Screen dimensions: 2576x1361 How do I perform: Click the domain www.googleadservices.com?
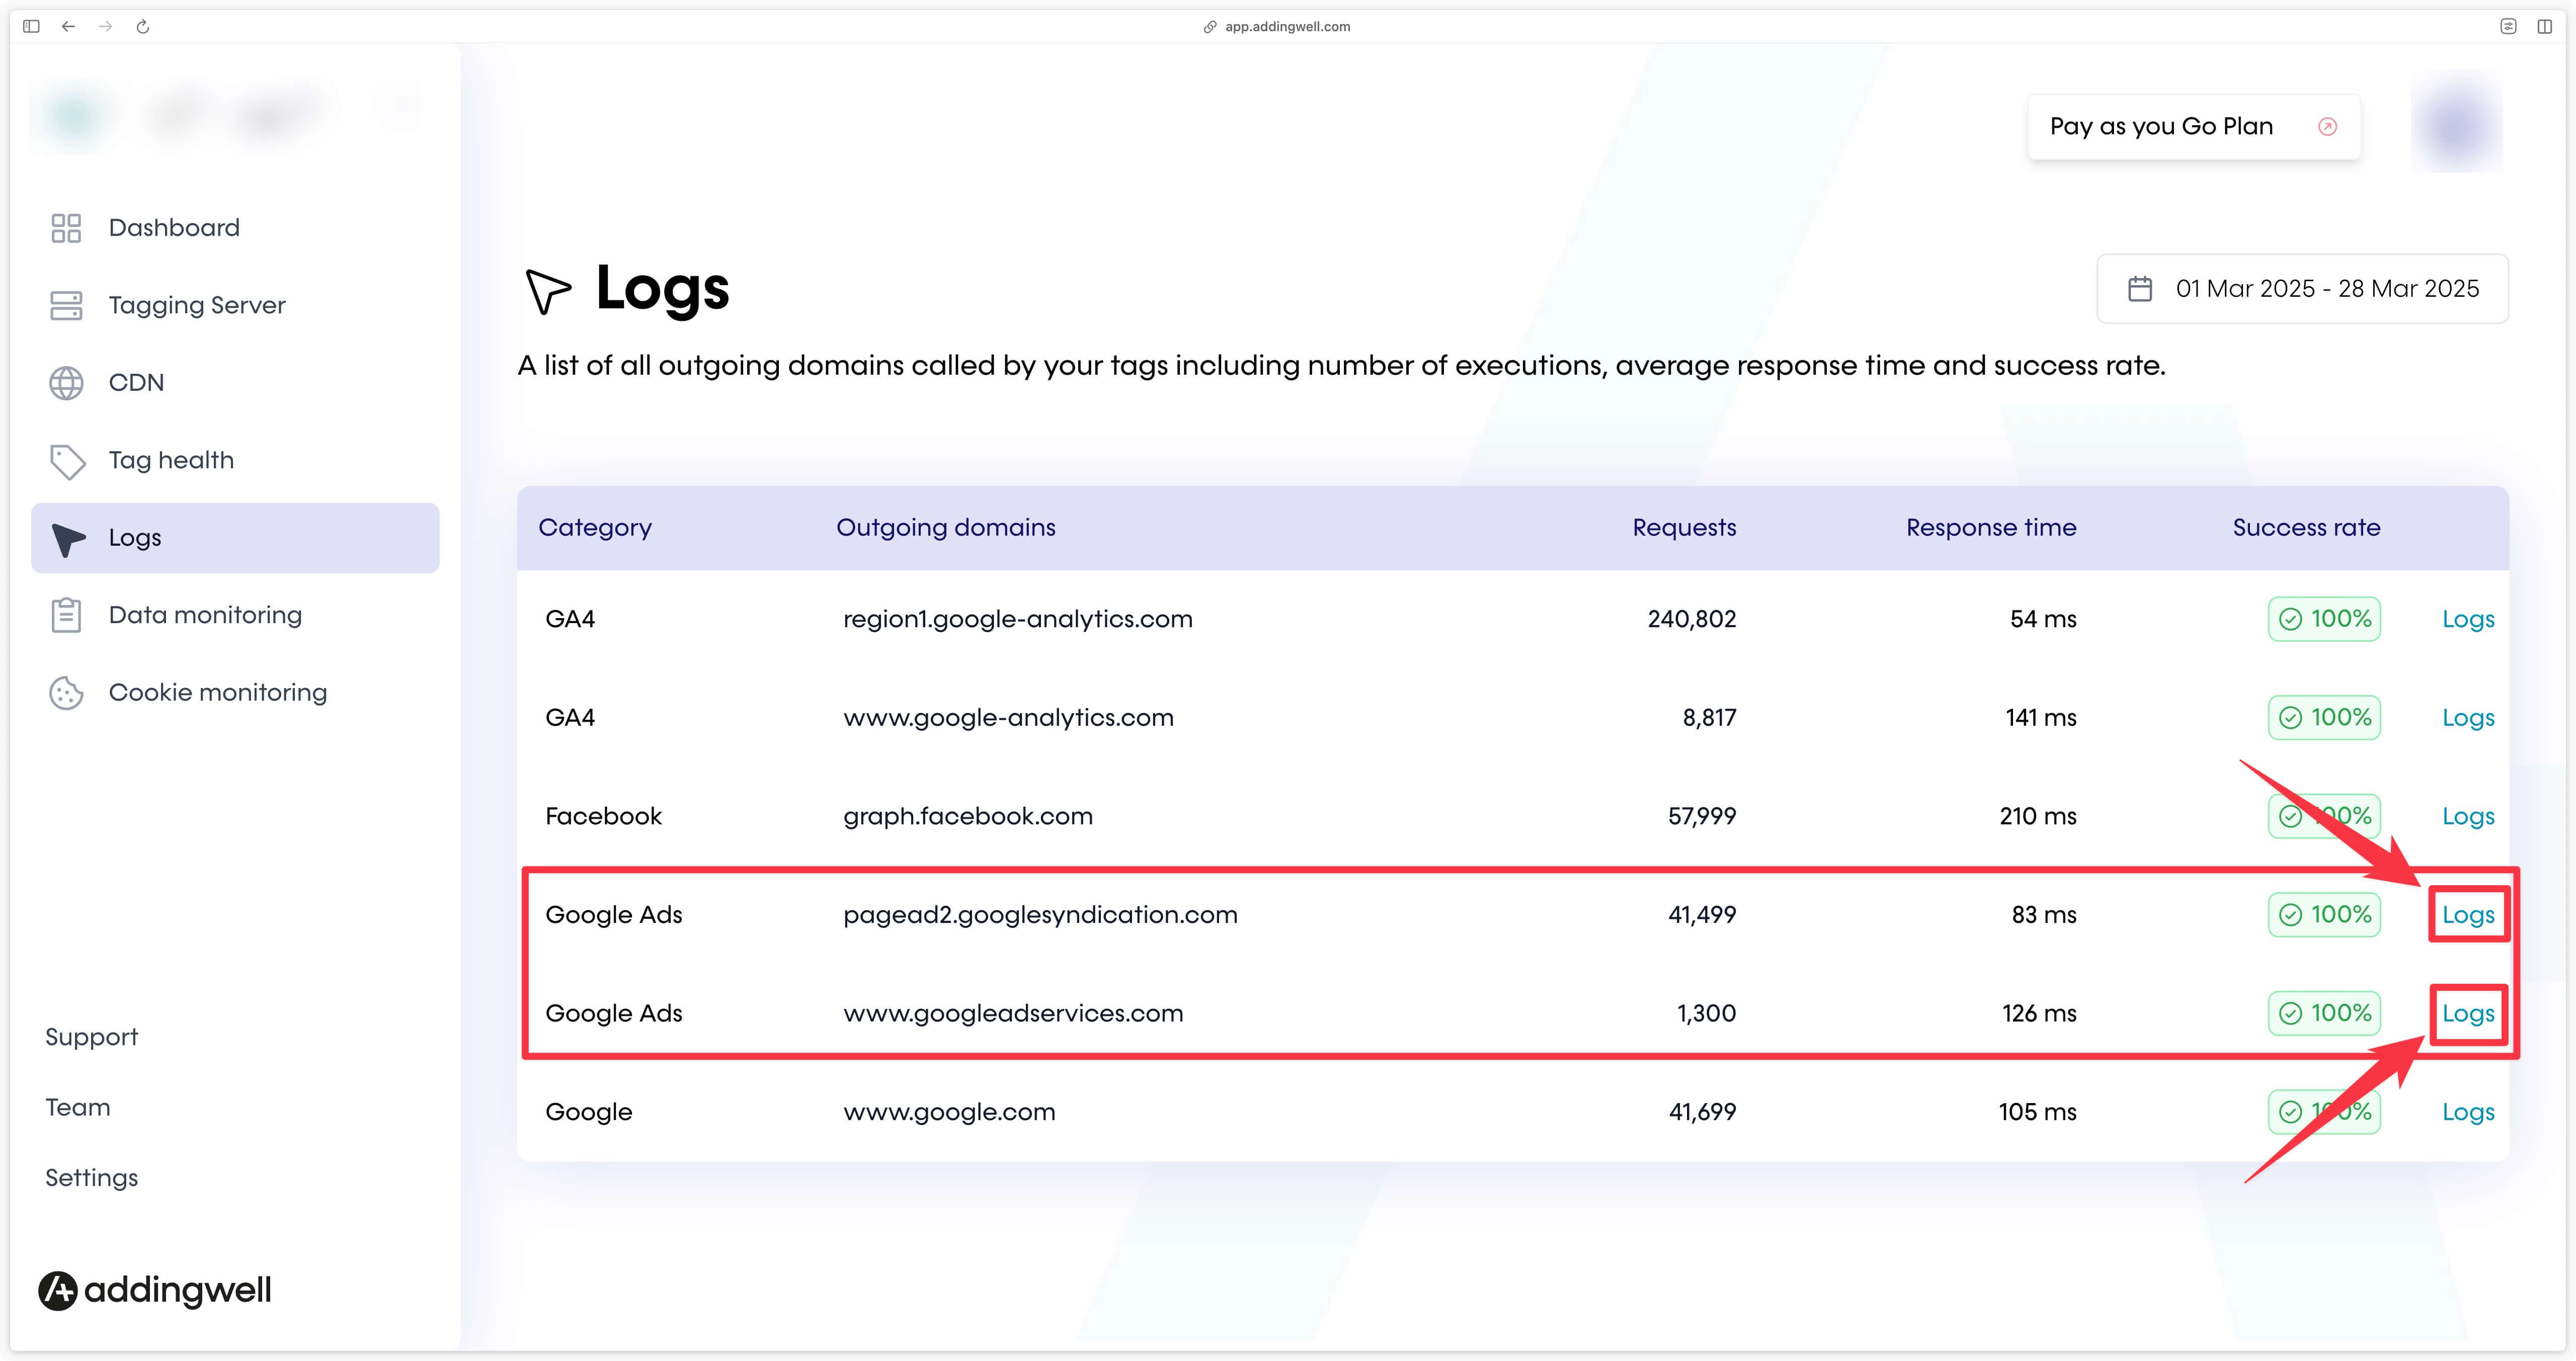tap(1013, 1014)
